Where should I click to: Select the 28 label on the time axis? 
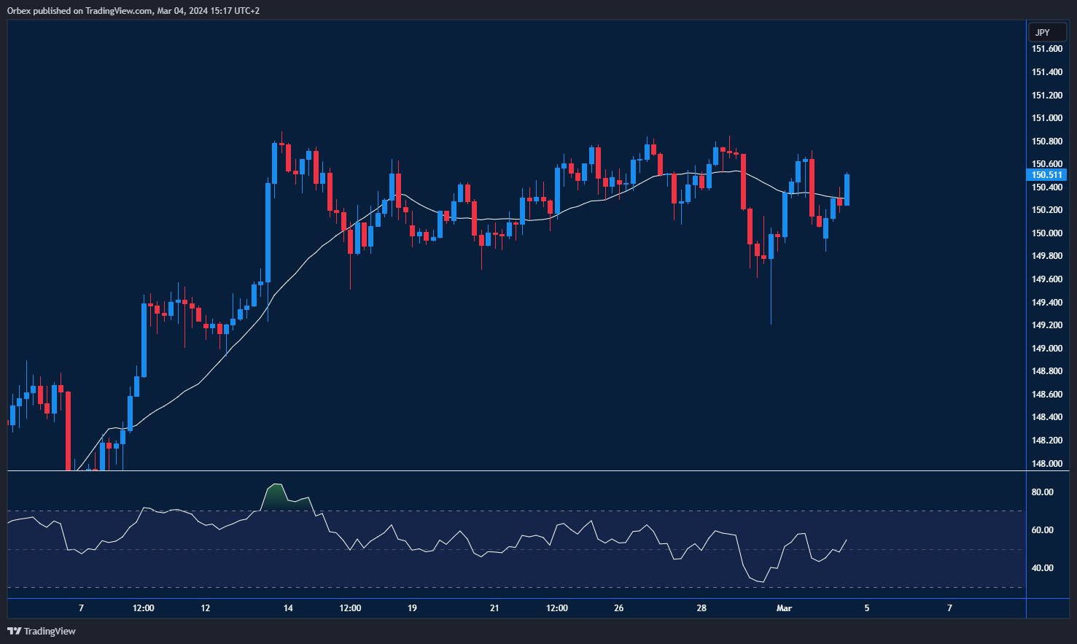click(701, 608)
